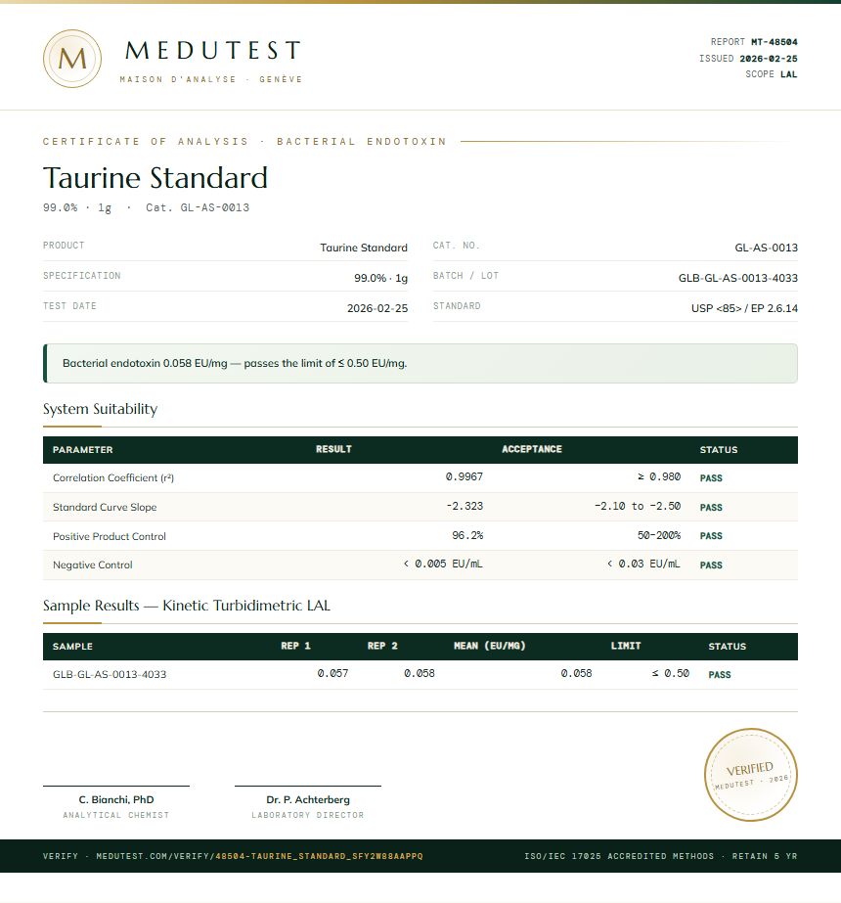Click acceptance range -2.10 to -2.50

click(638, 506)
